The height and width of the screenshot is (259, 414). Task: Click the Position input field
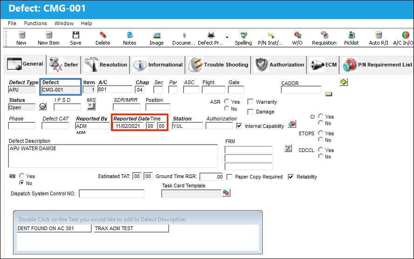pyautogui.click(x=158, y=107)
